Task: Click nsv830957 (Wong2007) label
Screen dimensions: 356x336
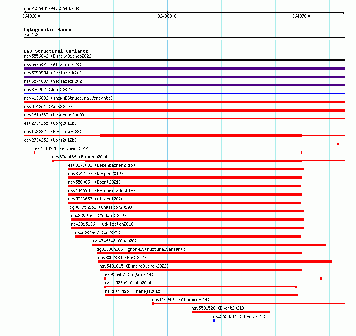Action: coord(48,90)
